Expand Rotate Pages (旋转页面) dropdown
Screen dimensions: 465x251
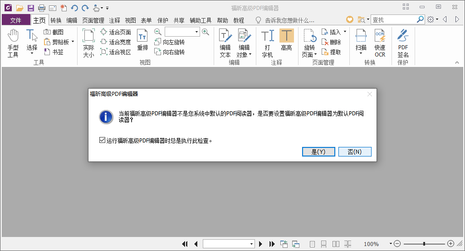(316, 54)
